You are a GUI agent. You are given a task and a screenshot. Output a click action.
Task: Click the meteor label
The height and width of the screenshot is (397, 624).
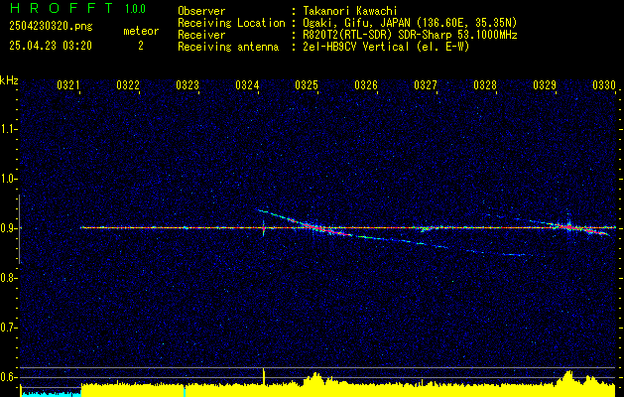pyautogui.click(x=141, y=31)
